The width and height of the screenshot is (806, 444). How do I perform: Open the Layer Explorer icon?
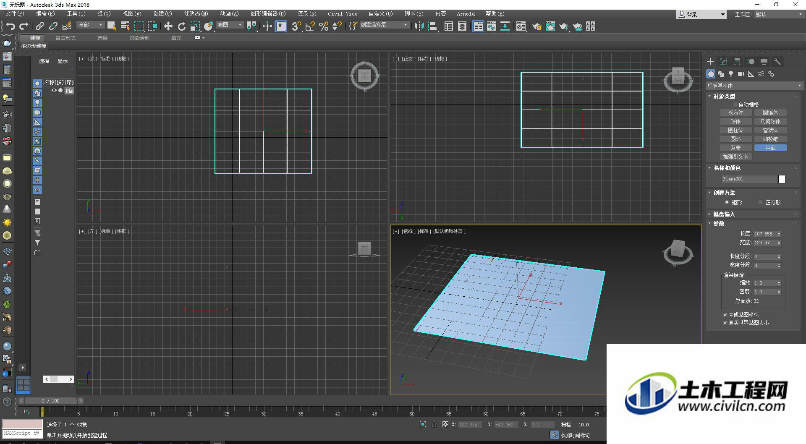pyautogui.click(x=462, y=26)
